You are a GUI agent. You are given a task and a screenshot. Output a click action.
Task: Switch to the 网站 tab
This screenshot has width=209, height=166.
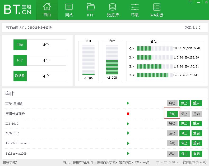(69, 10)
